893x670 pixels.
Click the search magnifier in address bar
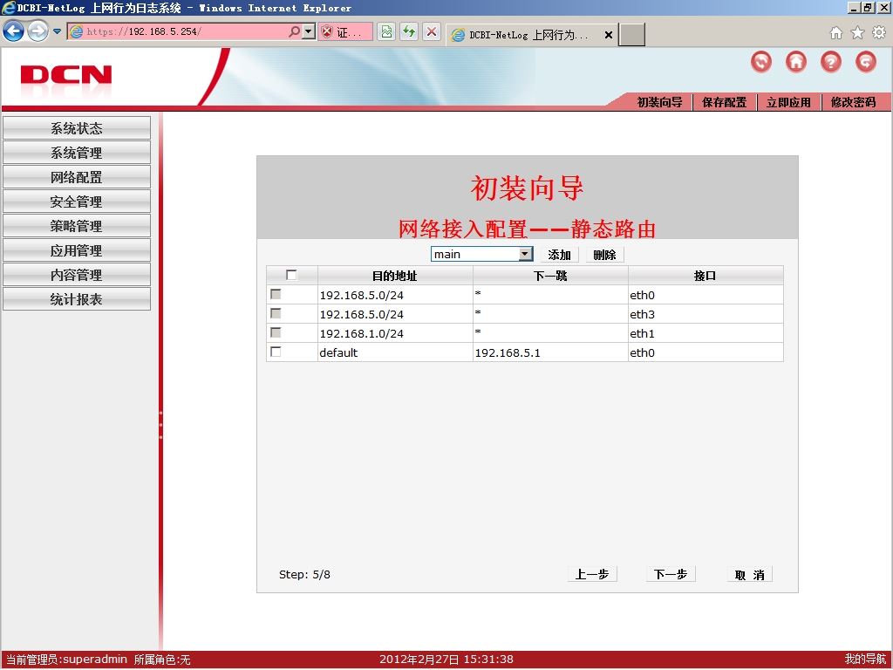tap(294, 31)
